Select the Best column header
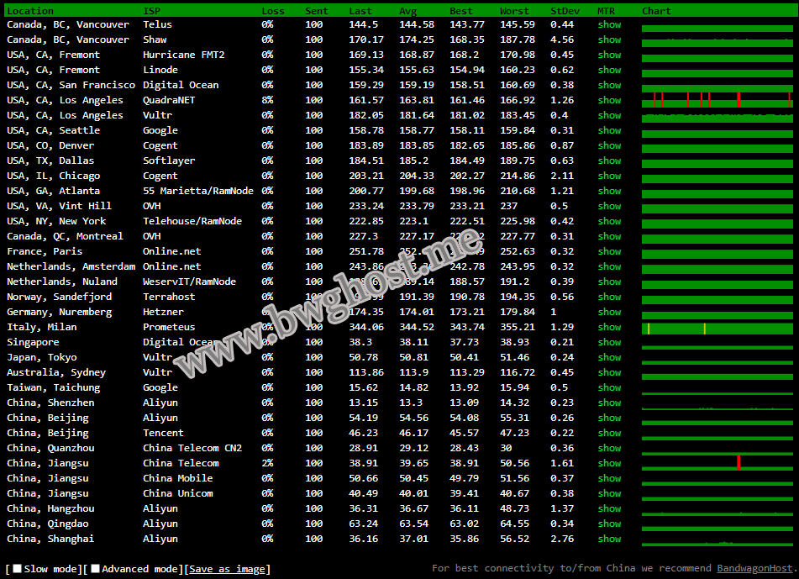 click(x=461, y=11)
